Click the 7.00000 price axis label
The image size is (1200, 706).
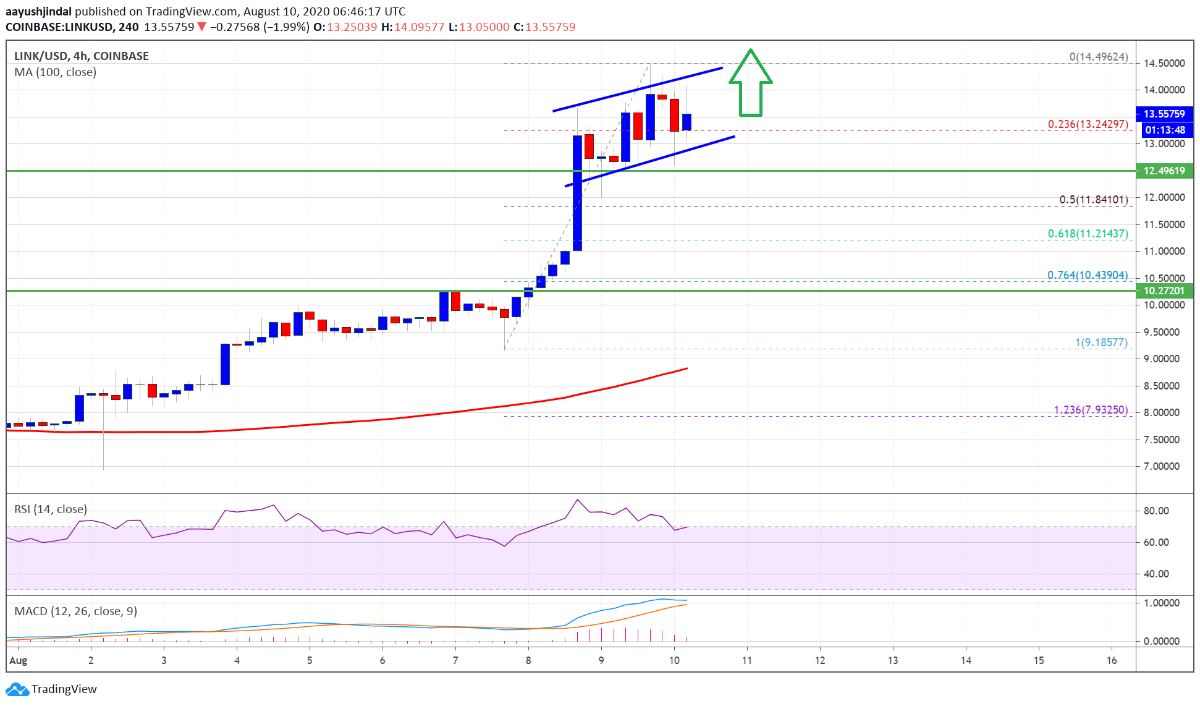point(1162,466)
